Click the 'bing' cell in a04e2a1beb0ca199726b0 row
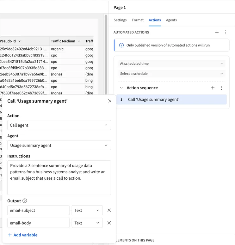The height and width of the screenshot is (245, 235). point(89,81)
